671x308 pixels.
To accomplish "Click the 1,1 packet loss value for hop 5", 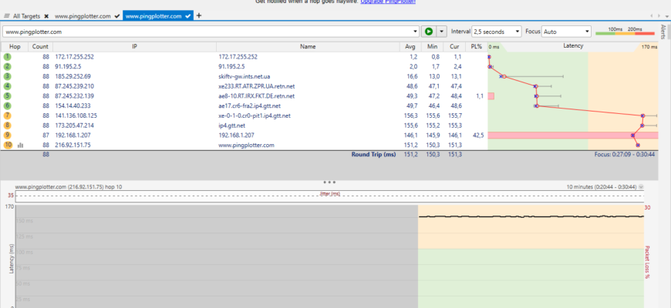I will click(480, 96).
